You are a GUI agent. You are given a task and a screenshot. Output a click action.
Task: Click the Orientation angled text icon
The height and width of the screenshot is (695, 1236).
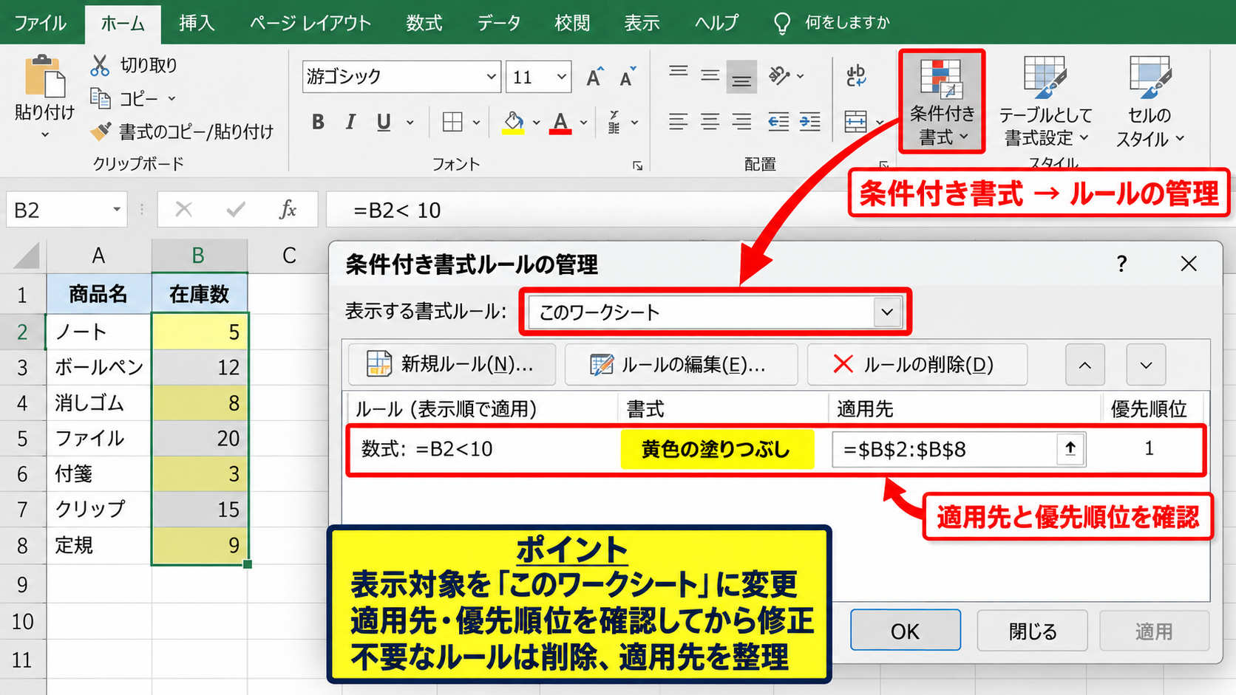tap(778, 75)
